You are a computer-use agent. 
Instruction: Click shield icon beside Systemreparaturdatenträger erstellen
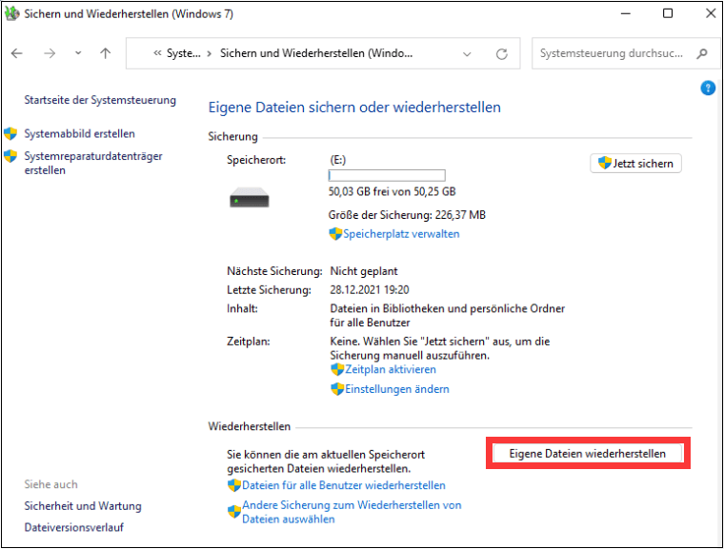(10, 156)
